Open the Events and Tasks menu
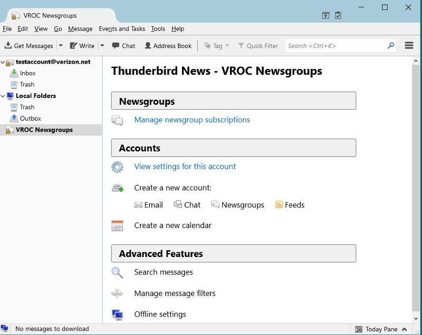Viewport: 422px width, 335px height. (122, 29)
